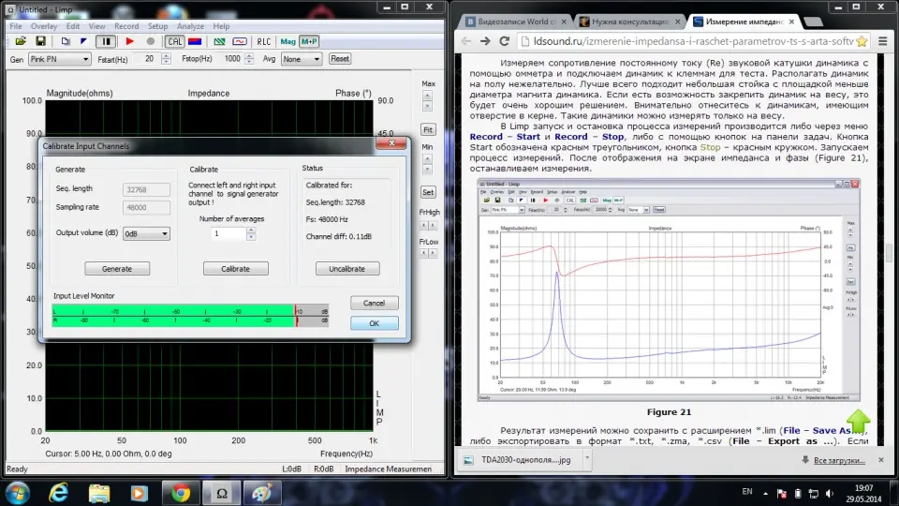Open the Overlay menu
The height and width of the screenshot is (506, 899).
[x=44, y=26]
